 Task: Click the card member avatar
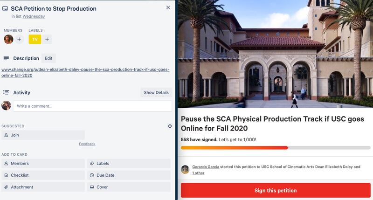[x=8, y=40]
